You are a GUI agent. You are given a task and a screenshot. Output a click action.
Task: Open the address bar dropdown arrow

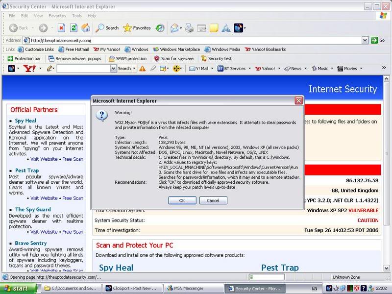[x=365, y=40]
